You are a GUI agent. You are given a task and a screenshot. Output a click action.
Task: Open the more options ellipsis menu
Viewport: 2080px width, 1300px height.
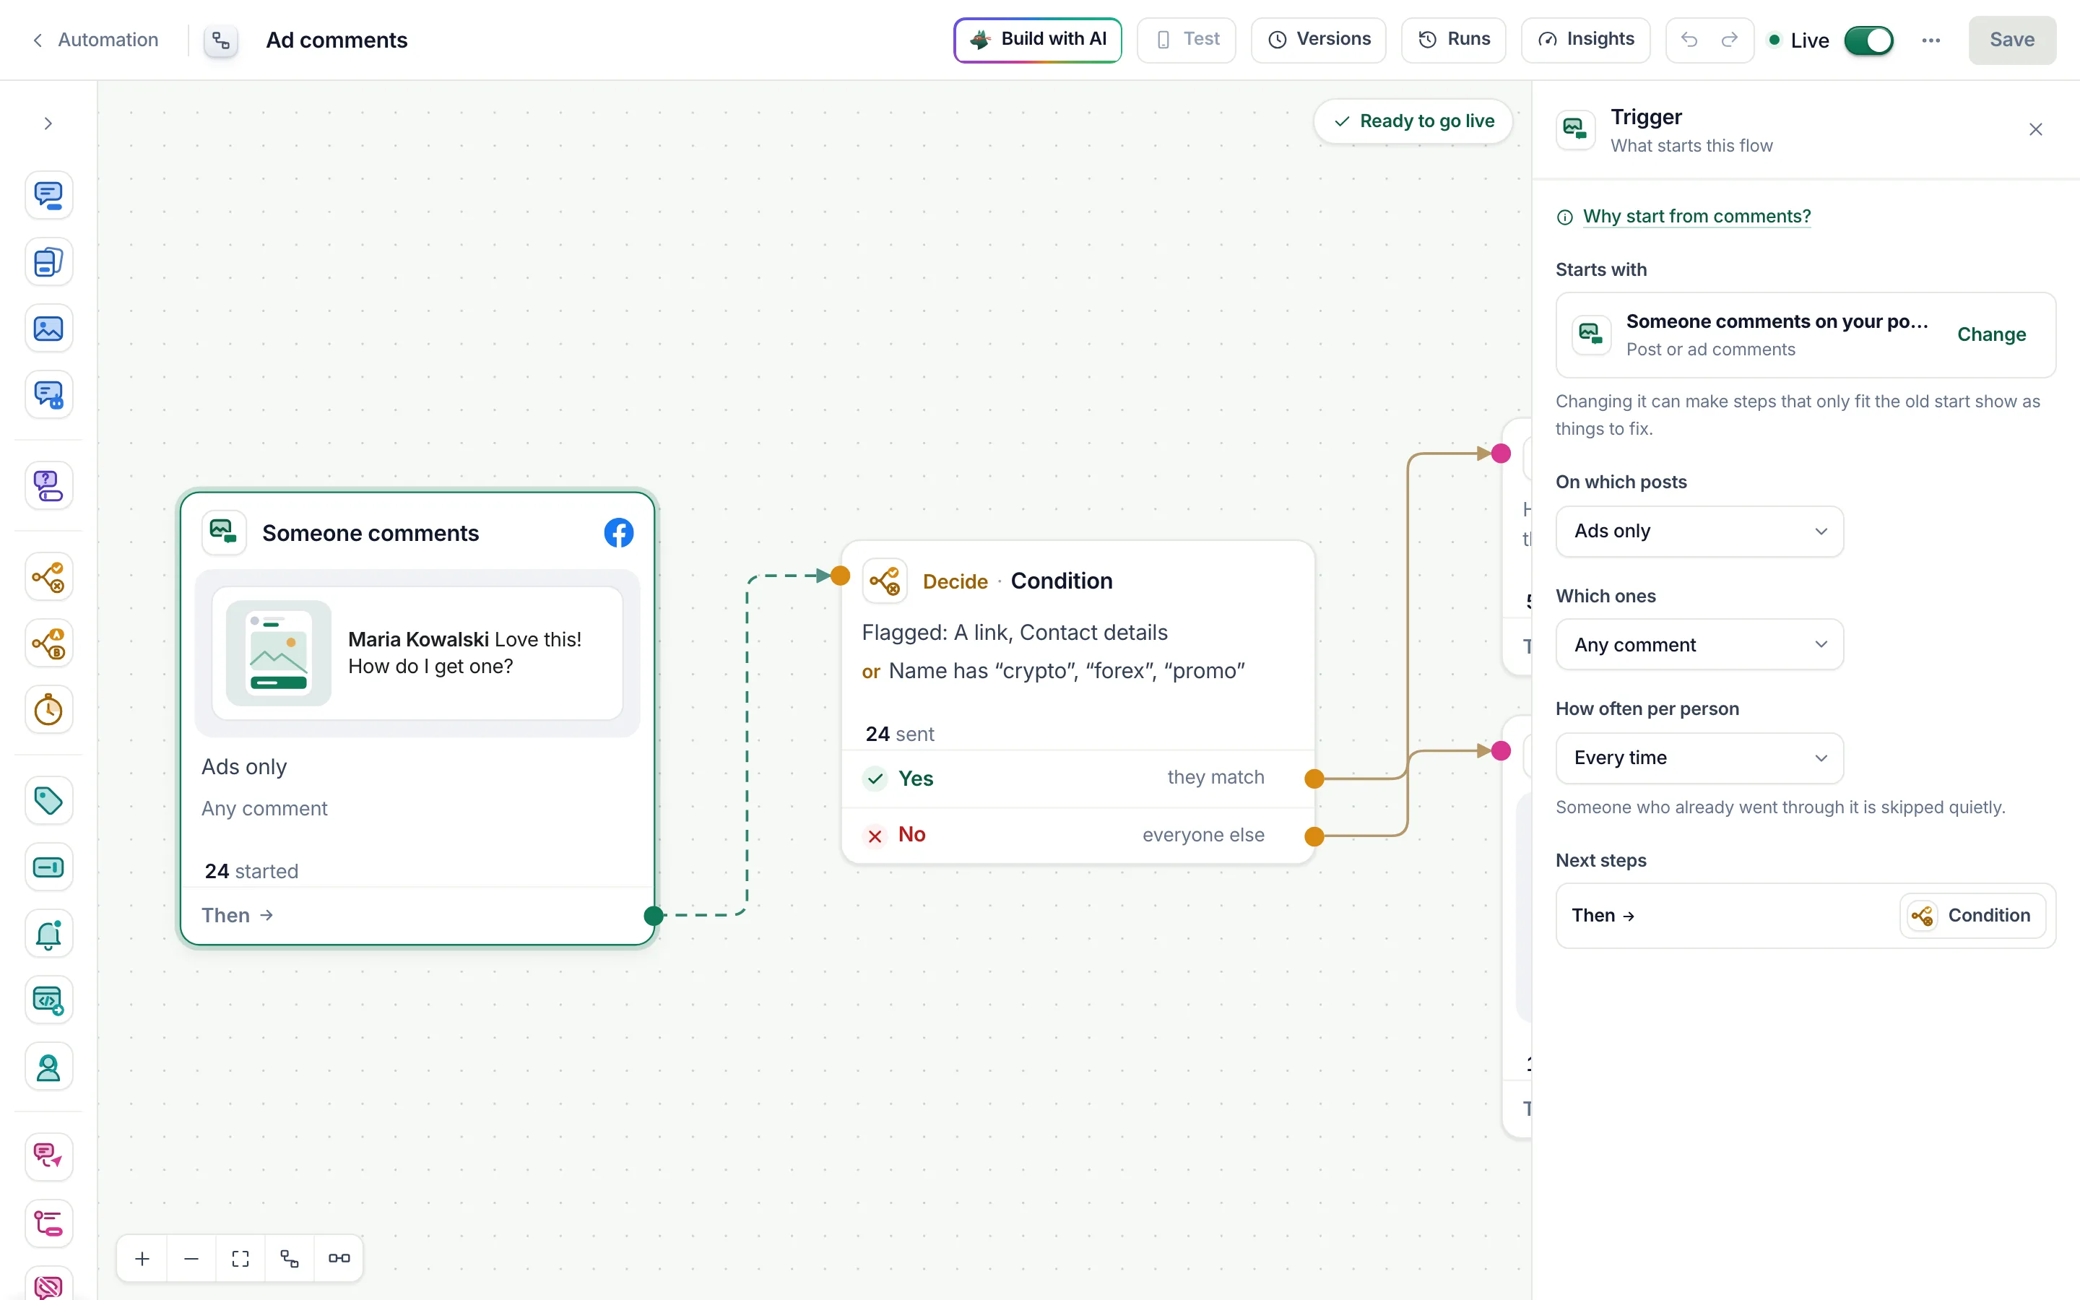click(1931, 40)
